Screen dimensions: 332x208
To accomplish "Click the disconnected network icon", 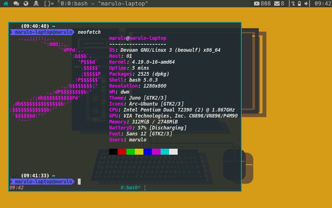I will (x=293, y=4).
